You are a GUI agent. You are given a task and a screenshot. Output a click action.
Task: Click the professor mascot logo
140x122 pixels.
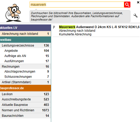click(14, 13)
